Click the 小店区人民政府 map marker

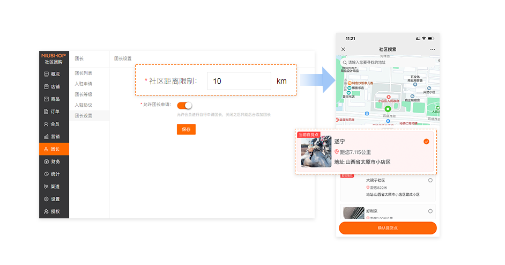tap(389, 97)
